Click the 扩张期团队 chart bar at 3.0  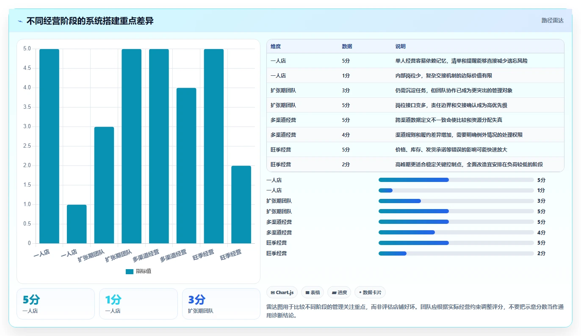click(x=104, y=185)
